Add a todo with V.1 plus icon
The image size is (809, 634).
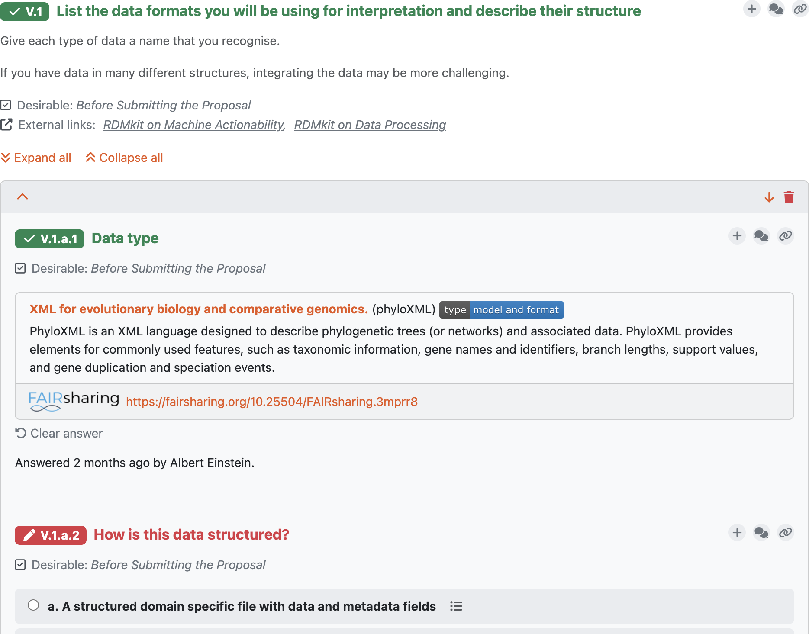point(752,9)
